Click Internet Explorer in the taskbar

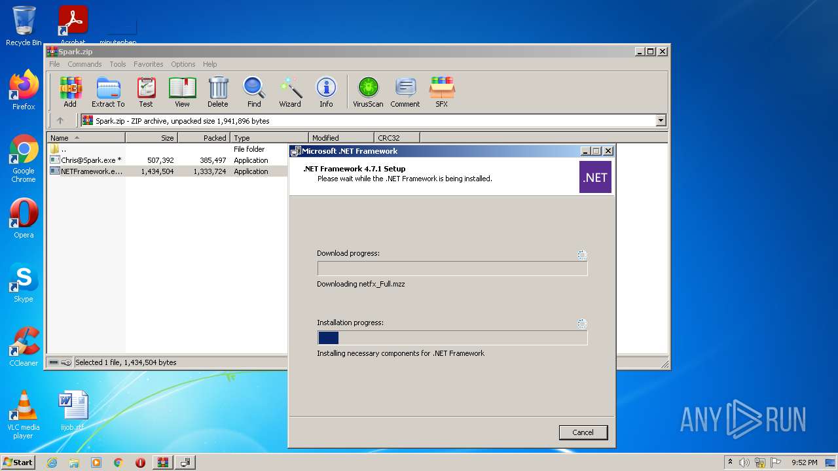click(52, 462)
